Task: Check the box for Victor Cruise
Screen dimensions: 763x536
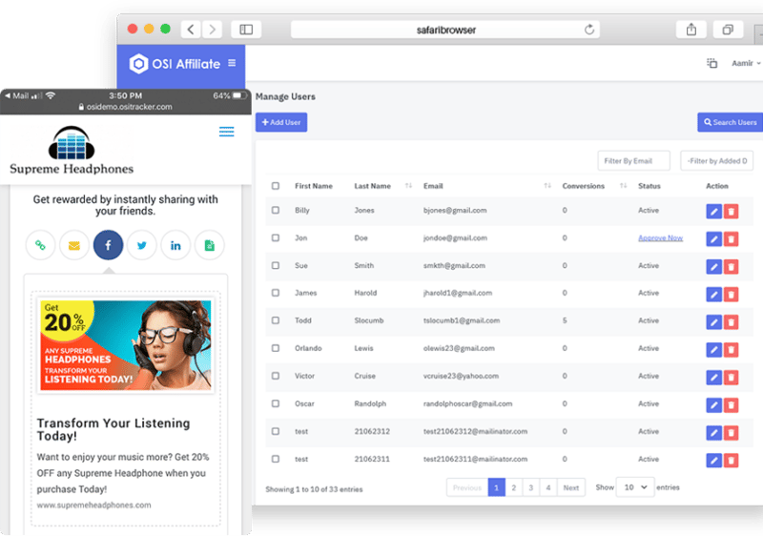Action: click(276, 376)
